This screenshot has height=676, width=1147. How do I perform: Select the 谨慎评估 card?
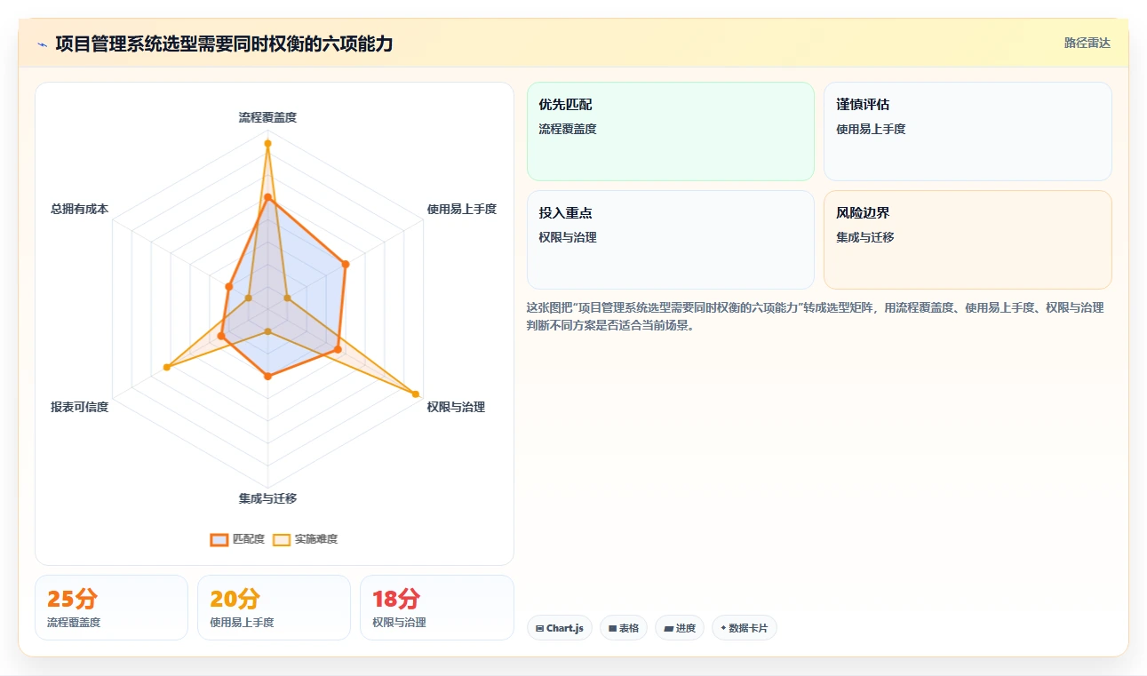968,131
